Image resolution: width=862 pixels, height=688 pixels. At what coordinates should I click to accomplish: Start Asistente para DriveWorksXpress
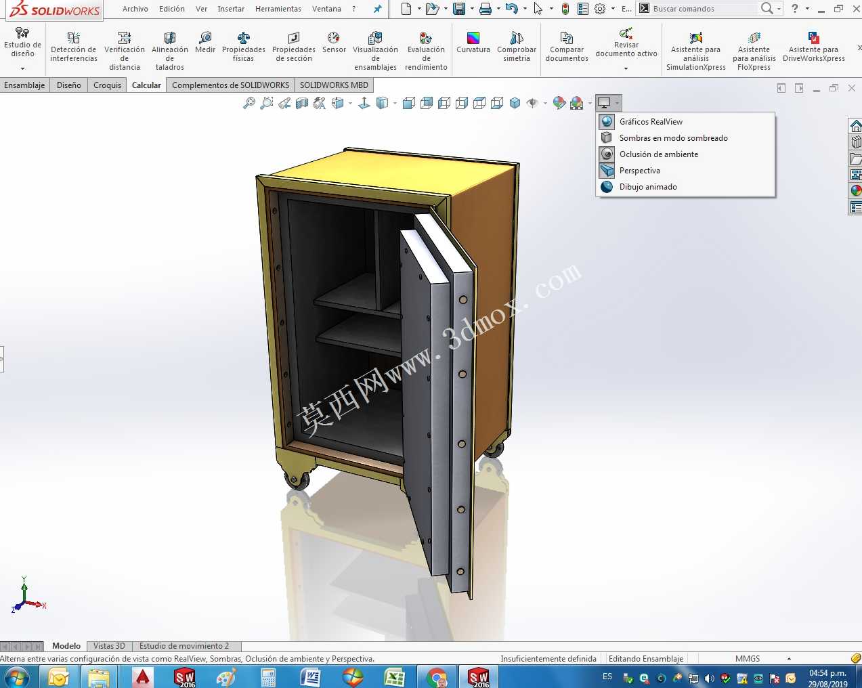point(813,47)
